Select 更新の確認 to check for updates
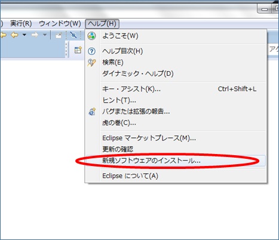The height and width of the screenshot is (240, 279). click(x=176, y=149)
